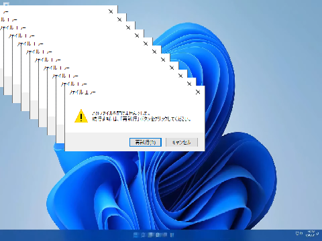Close the rearmost error dialog in the cascade

click(111, 11)
